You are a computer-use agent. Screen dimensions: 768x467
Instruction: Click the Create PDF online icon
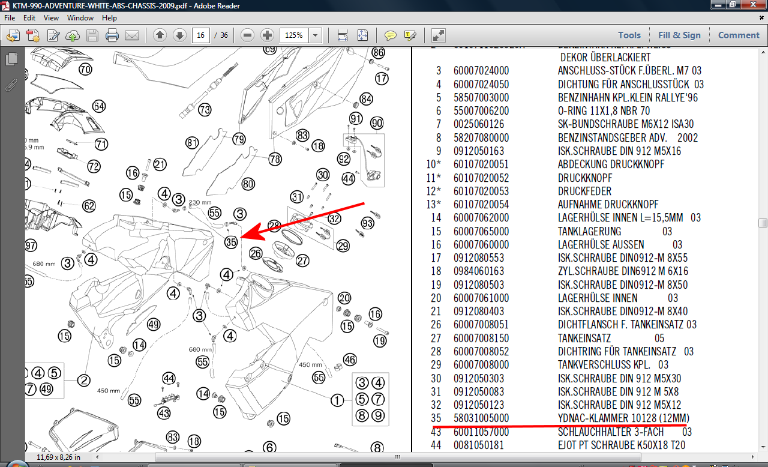pos(32,35)
